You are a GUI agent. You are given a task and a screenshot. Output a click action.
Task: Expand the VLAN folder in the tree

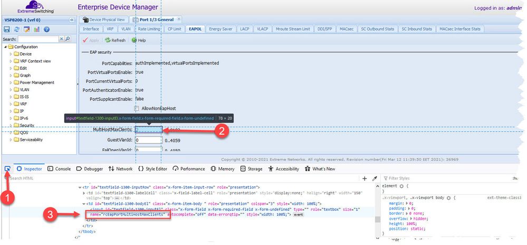[x=10, y=90]
